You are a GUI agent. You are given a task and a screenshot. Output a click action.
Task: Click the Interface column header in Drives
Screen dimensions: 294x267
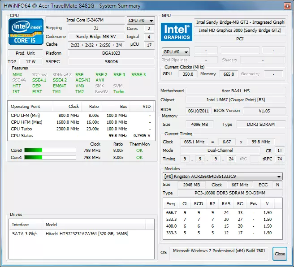(26, 224)
